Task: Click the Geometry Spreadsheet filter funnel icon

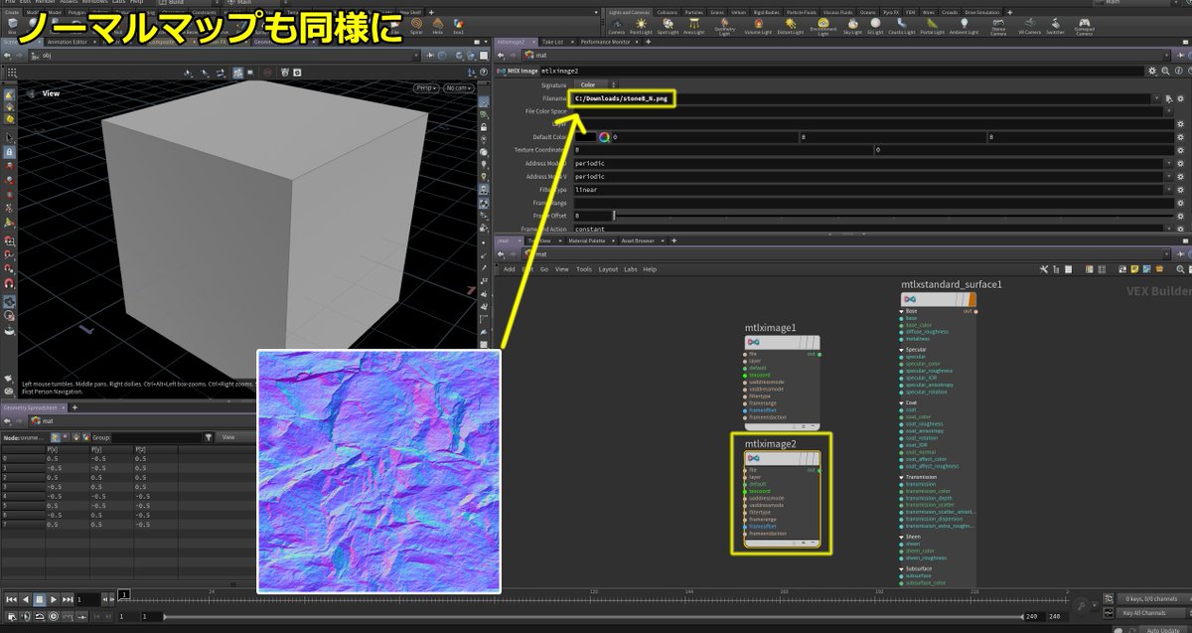Action: (x=208, y=437)
